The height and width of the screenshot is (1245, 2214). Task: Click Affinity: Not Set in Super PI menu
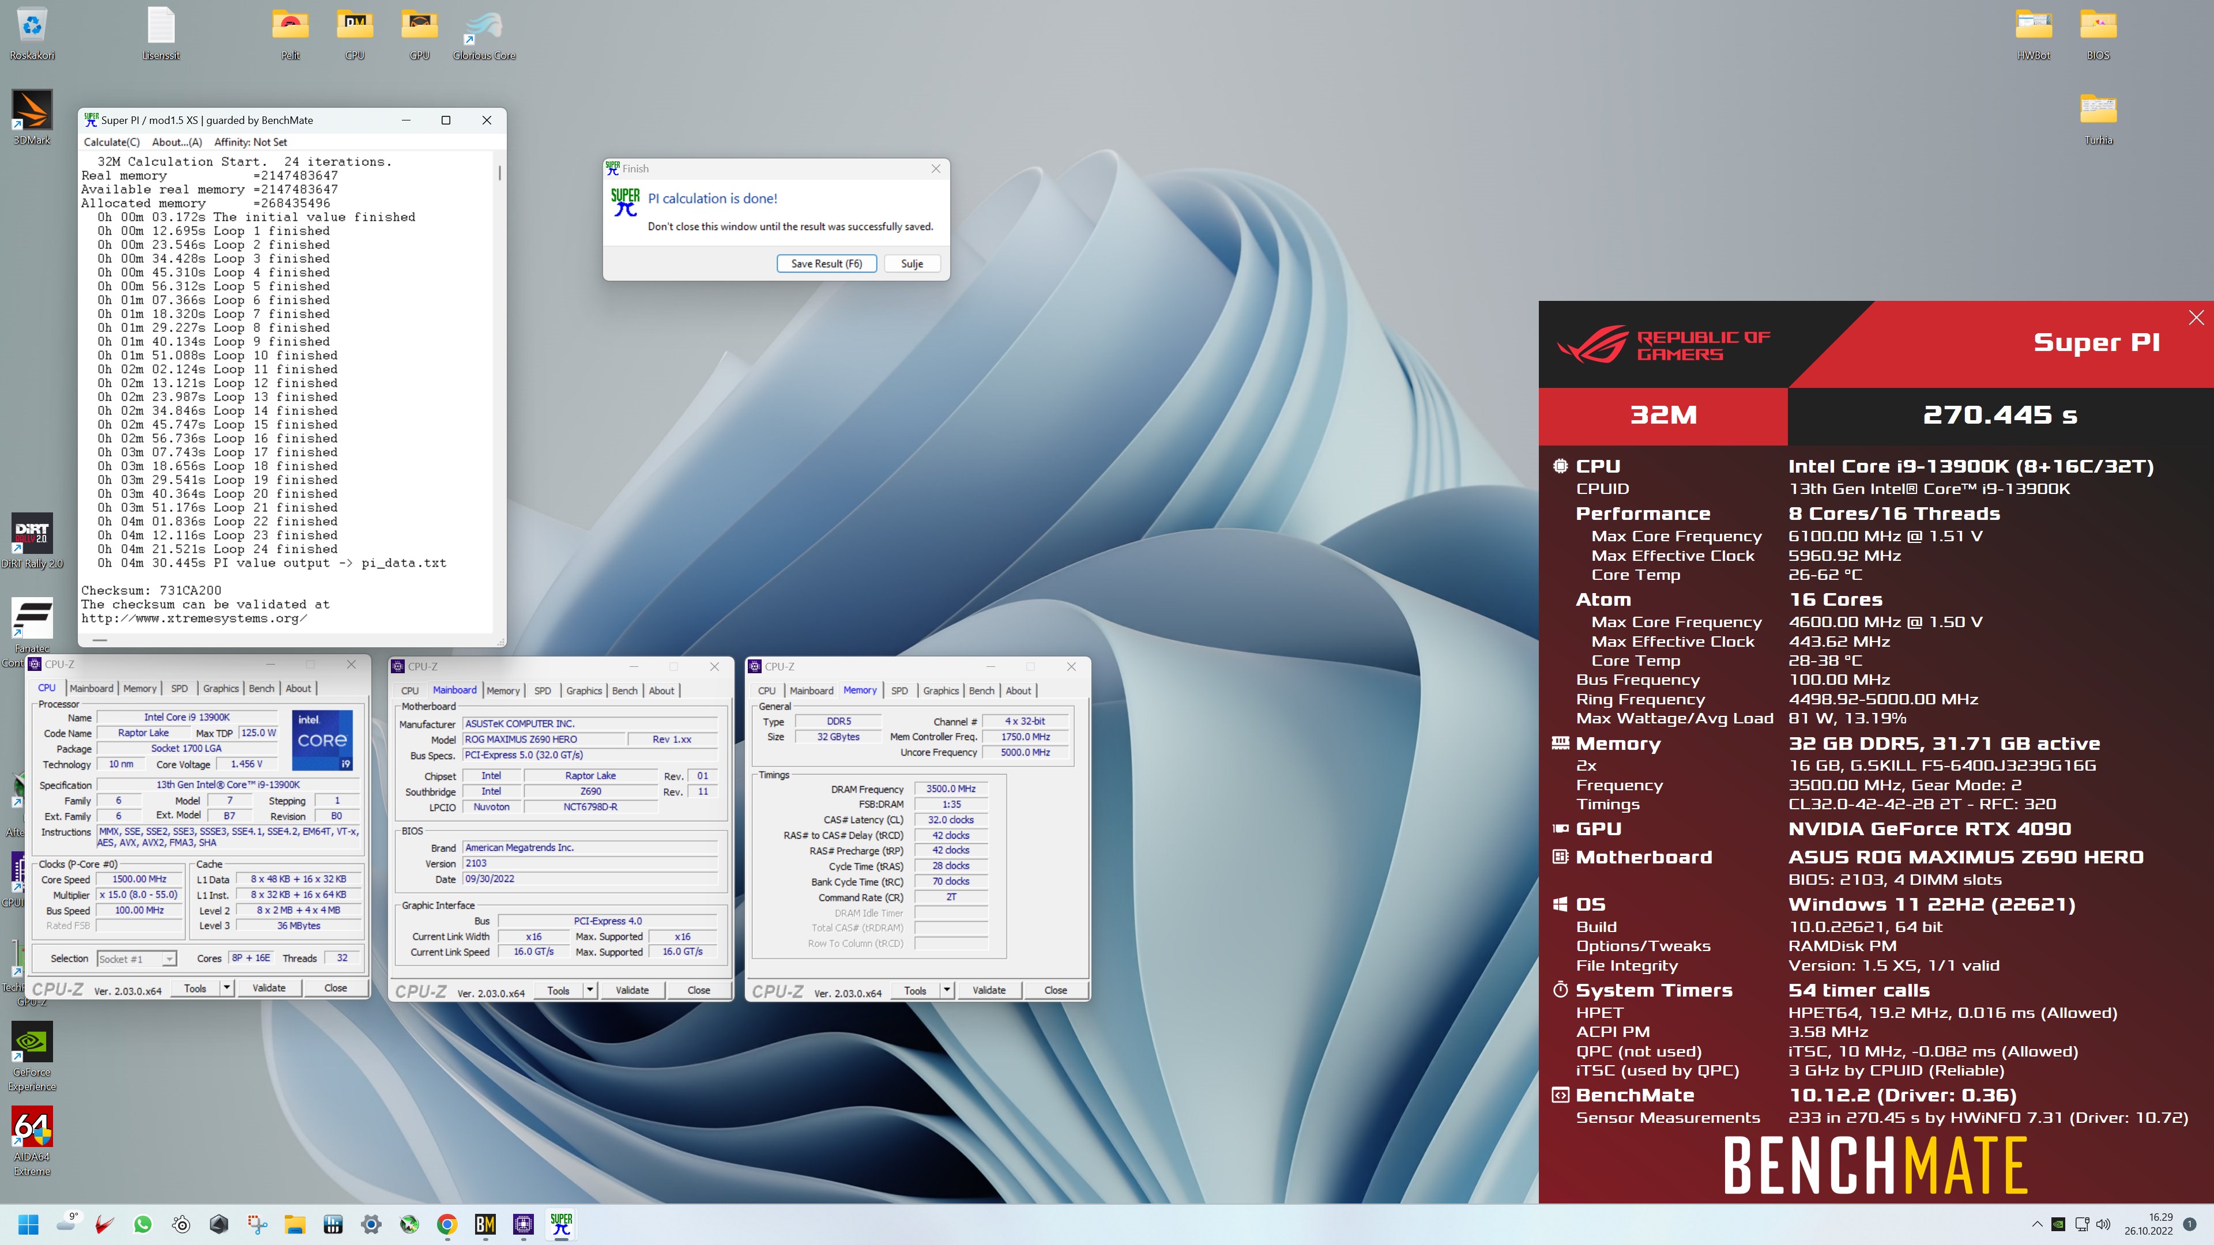250,142
